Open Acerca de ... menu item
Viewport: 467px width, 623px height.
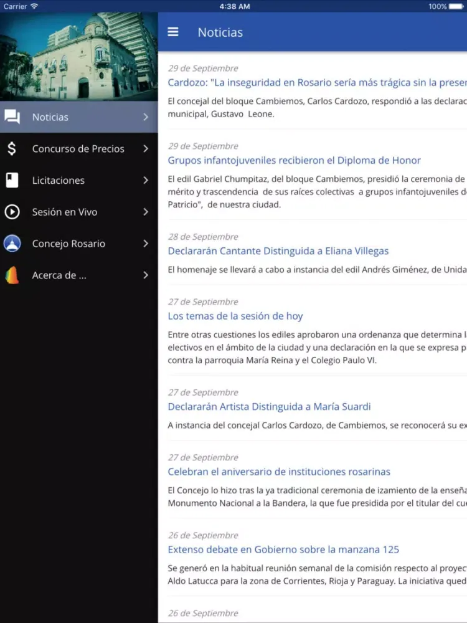click(78, 275)
